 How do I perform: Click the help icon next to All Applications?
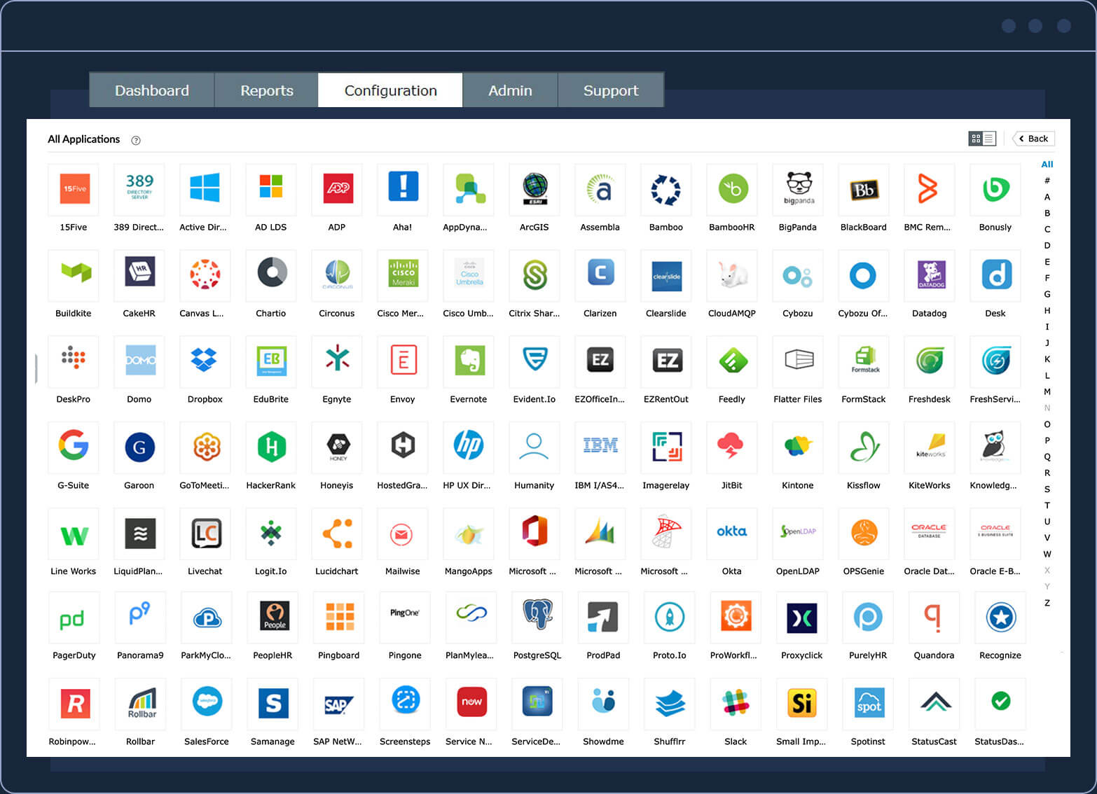pos(135,140)
